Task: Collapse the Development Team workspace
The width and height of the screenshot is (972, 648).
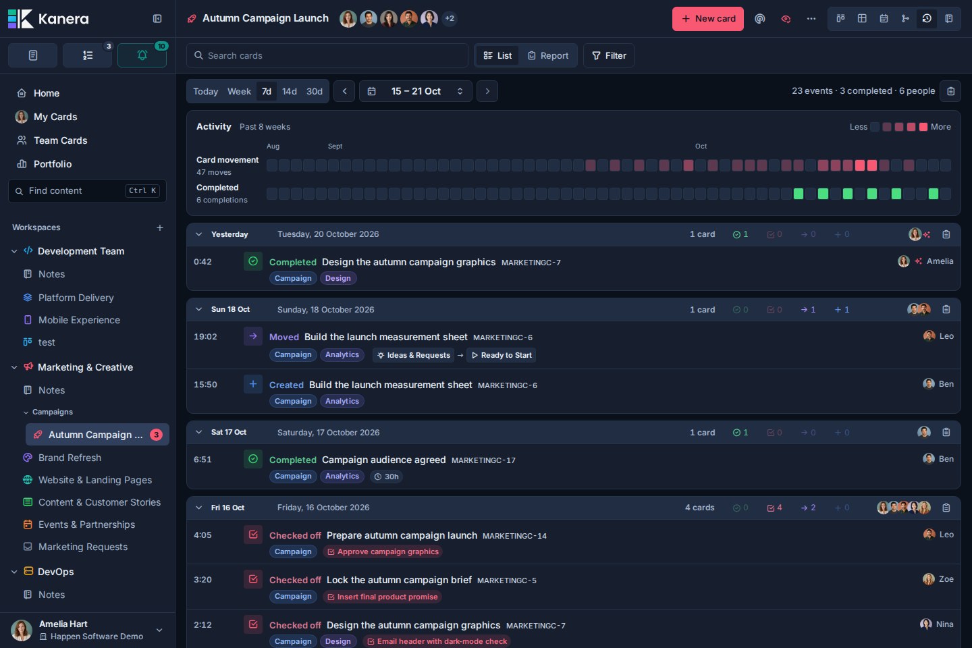Action: [x=14, y=251]
